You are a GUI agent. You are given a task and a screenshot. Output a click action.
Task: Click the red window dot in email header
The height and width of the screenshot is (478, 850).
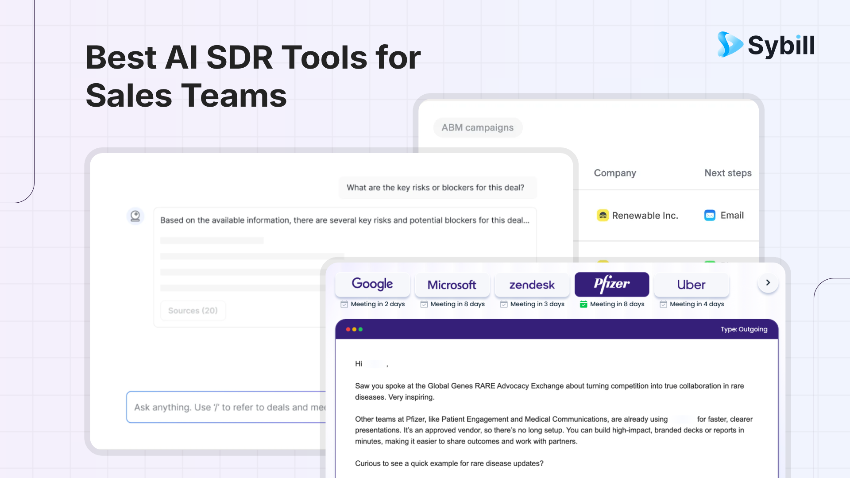348,329
